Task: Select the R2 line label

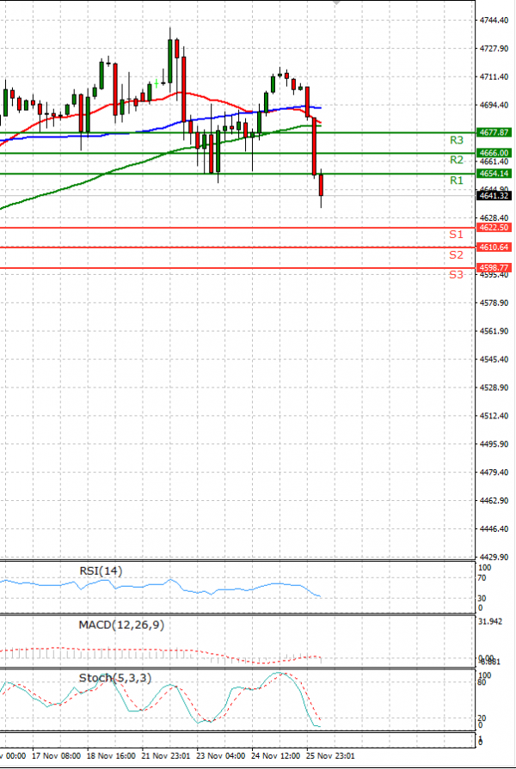Action: pyautogui.click(x=457, y=160)
